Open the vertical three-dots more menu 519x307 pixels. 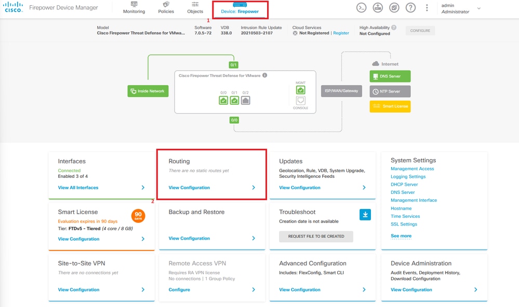pos(427,8)
